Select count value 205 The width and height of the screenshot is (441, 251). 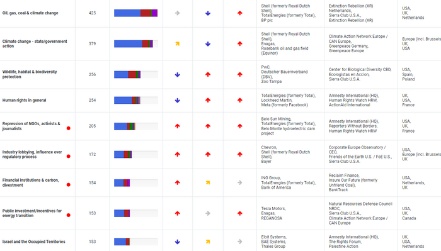click(92, 126)
